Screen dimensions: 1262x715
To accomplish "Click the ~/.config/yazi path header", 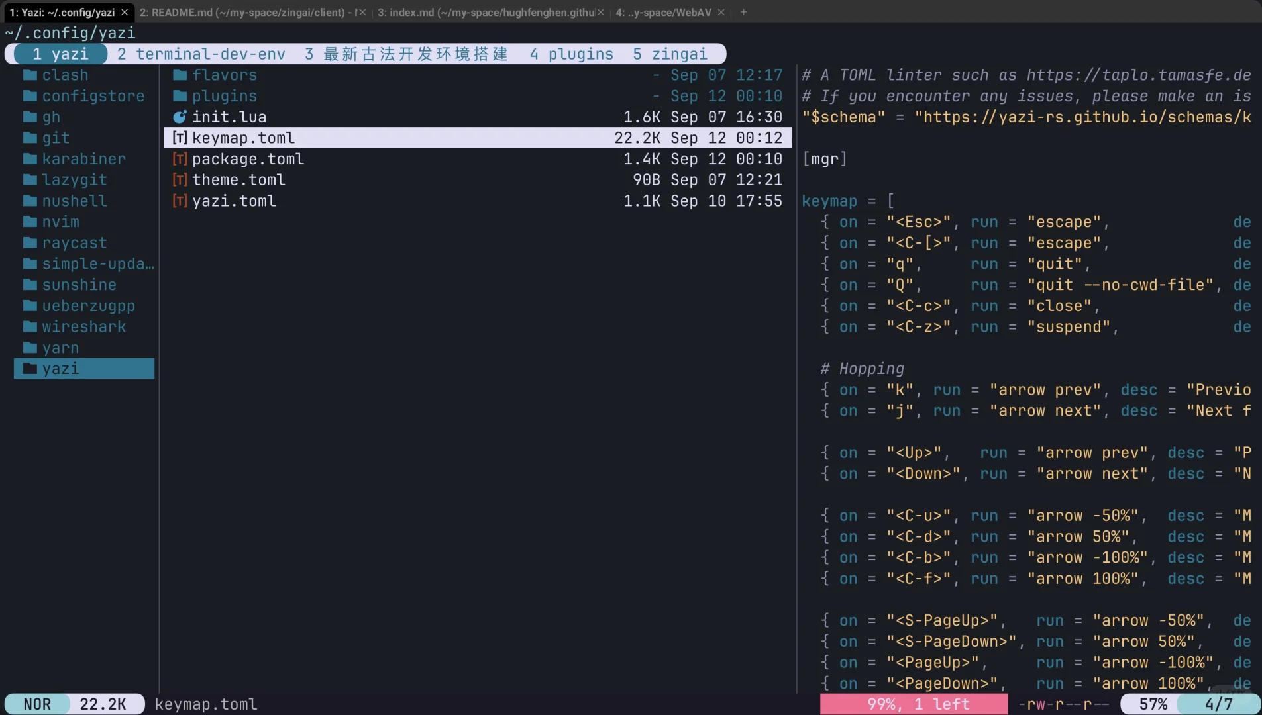I will [70, 32].
